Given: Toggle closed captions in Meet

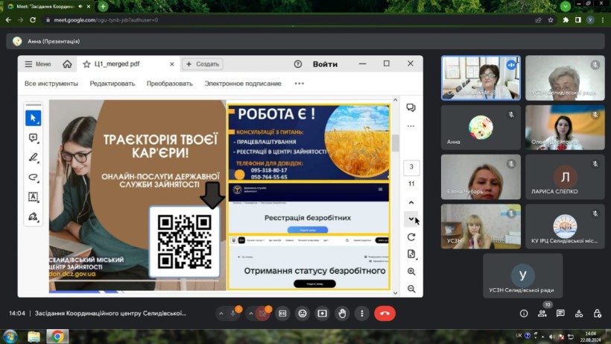Looking at the screenshot, I should pyautogui.click(x=282, y=313).
